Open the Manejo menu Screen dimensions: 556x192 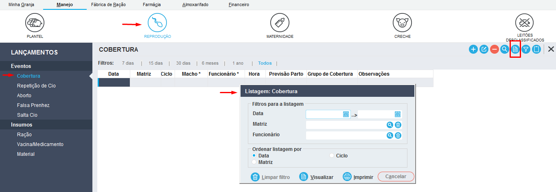point(65,5)
